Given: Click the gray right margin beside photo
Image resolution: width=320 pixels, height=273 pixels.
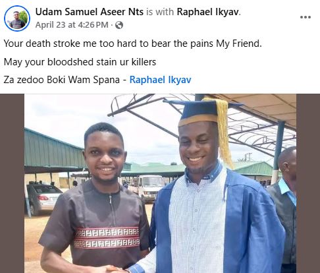Looking at the screenshot, I should [308, 183].
